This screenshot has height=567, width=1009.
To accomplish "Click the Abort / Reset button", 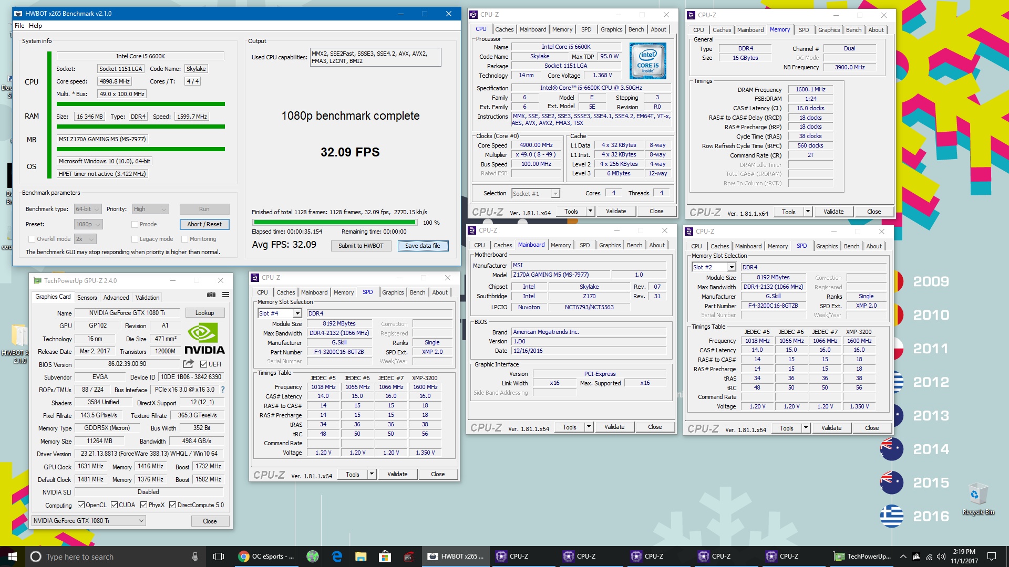I will coord(204,224).
